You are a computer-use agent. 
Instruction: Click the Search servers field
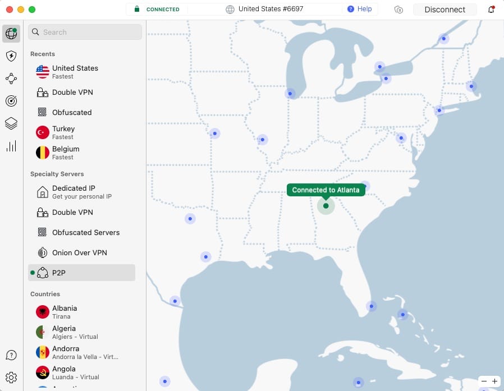pos(85,32)
